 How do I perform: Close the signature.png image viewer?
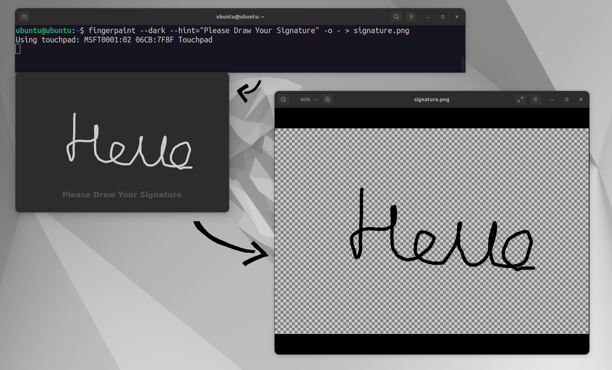[x=581, y=99]
